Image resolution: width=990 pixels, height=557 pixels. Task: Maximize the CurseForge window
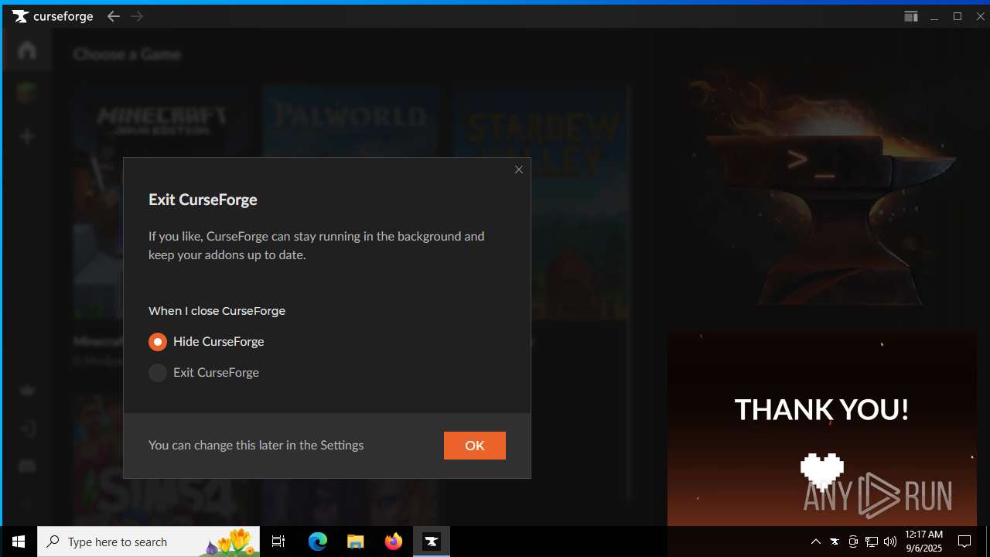(958, 16)
